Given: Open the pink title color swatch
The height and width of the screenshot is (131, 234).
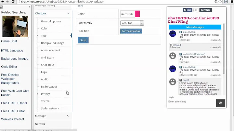Looking at the screenshot, I should pos(137,14).
